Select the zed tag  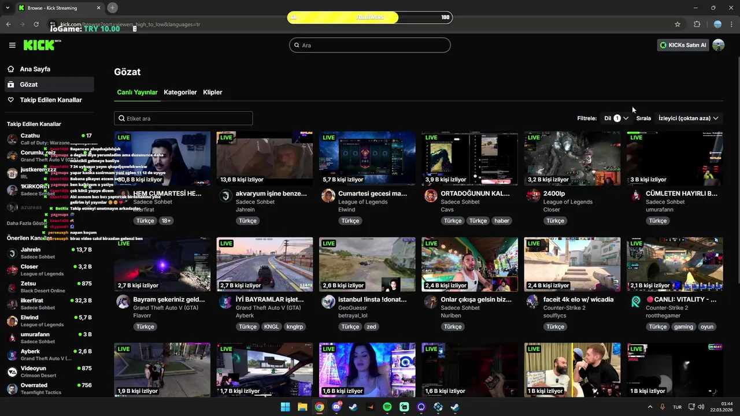(x=371, y=326)
